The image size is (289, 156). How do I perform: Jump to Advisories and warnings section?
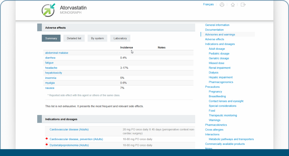coord(220,35)
